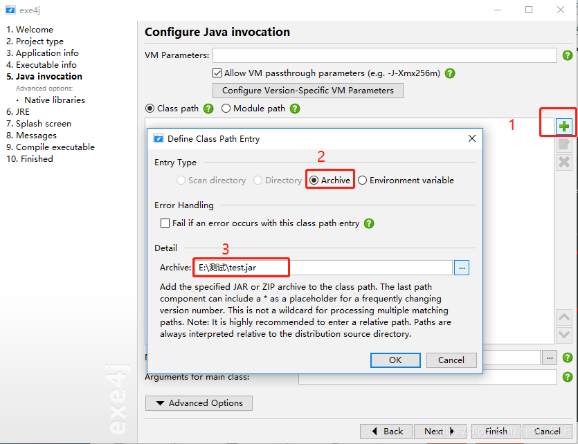Select the Directory entry type

point(258,181)
